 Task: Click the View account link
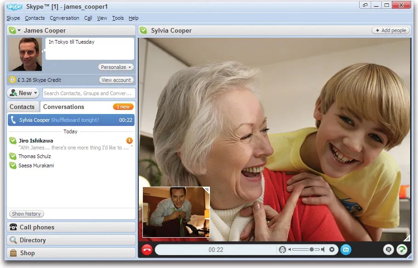(x=117, y=80)
